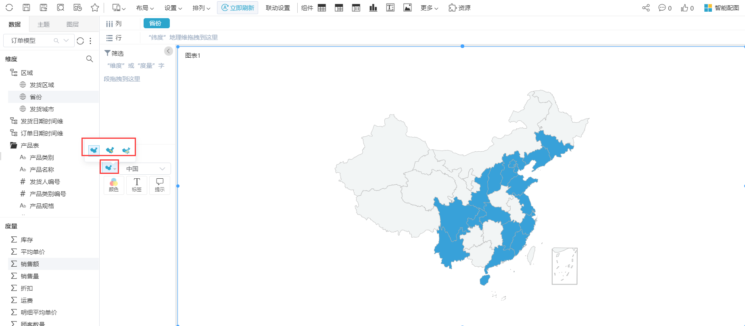Insert an image component icon

(x=407, y=8)
